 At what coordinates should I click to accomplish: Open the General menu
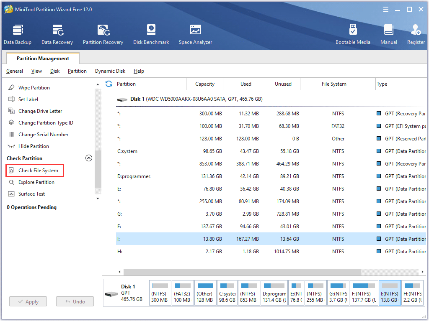pos(15,71)
